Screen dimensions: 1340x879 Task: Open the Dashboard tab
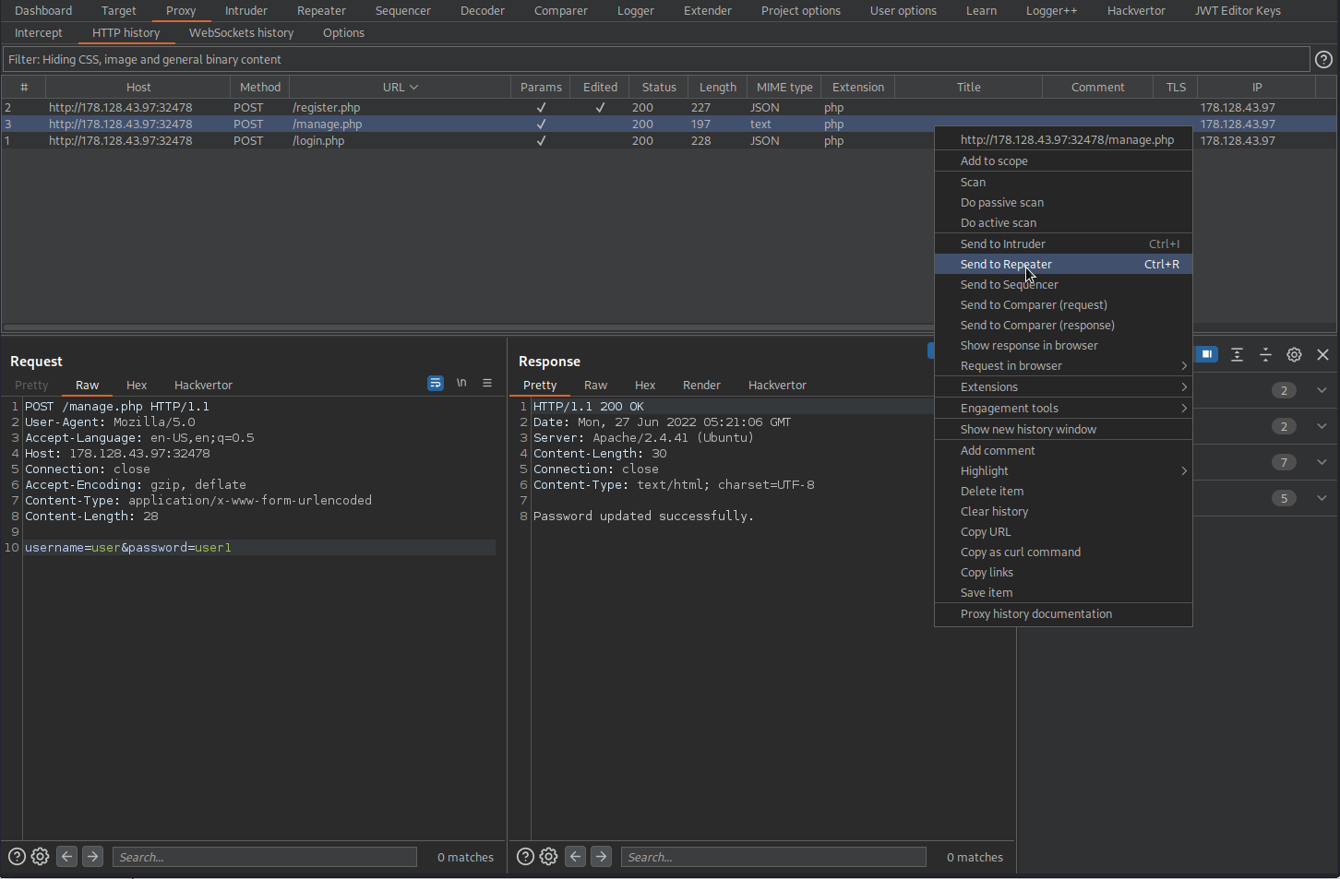click(43, 11)
